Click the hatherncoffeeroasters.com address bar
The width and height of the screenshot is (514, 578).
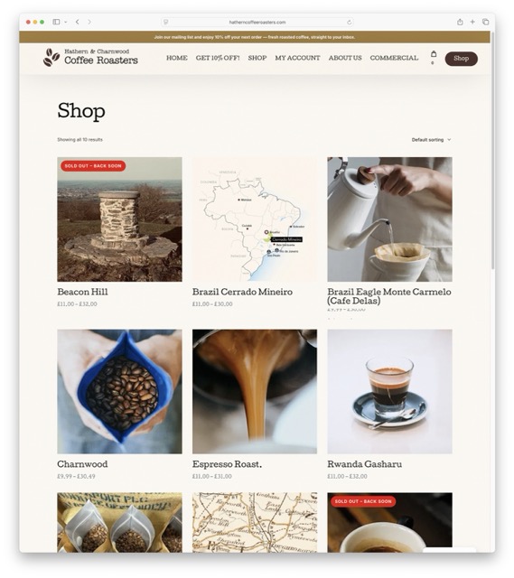257,22
